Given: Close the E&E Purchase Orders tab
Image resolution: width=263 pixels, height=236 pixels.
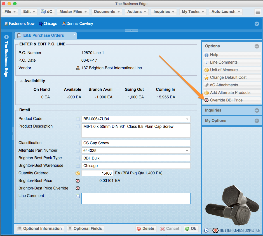Looking at the screenshot, I should coord(74,34).
